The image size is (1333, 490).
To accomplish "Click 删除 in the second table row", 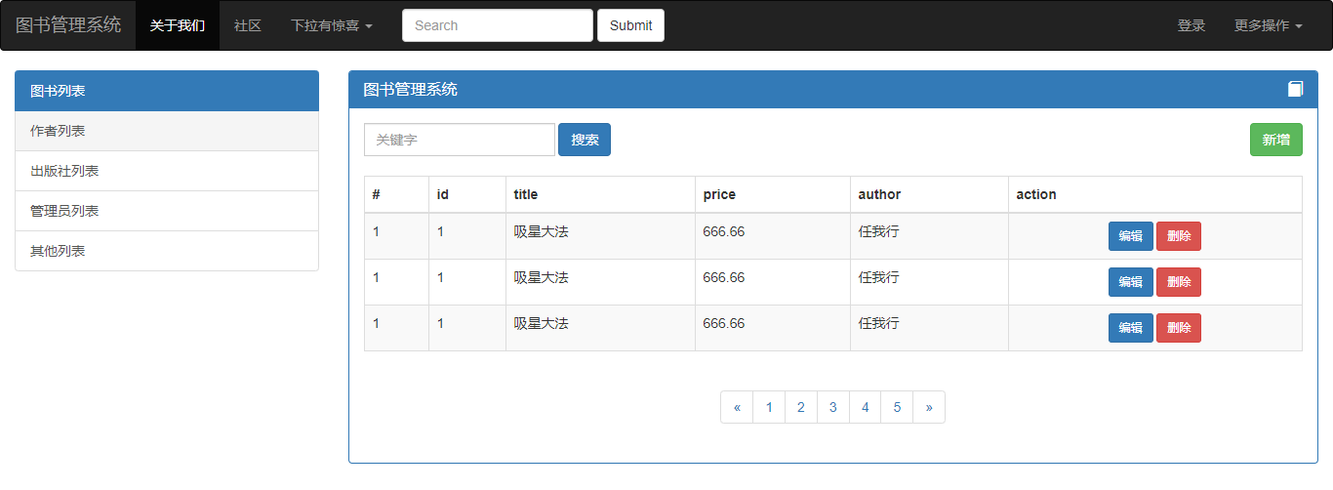I will [x=1179, y=282].
